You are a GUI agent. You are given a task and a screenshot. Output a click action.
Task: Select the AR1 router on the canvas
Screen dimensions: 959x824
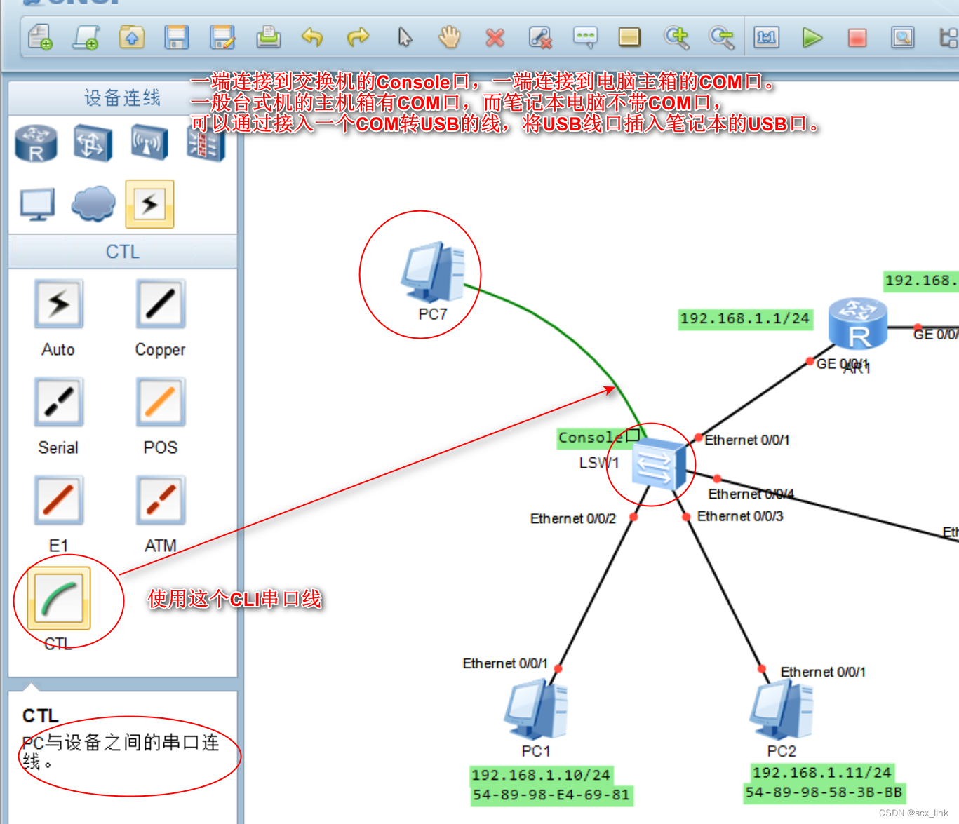858,323
